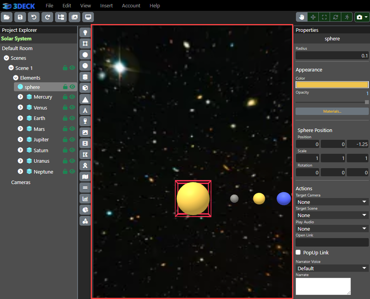Click the open project folder icon
This screenshot has width=370, height=299.
(x=7, y=17)
